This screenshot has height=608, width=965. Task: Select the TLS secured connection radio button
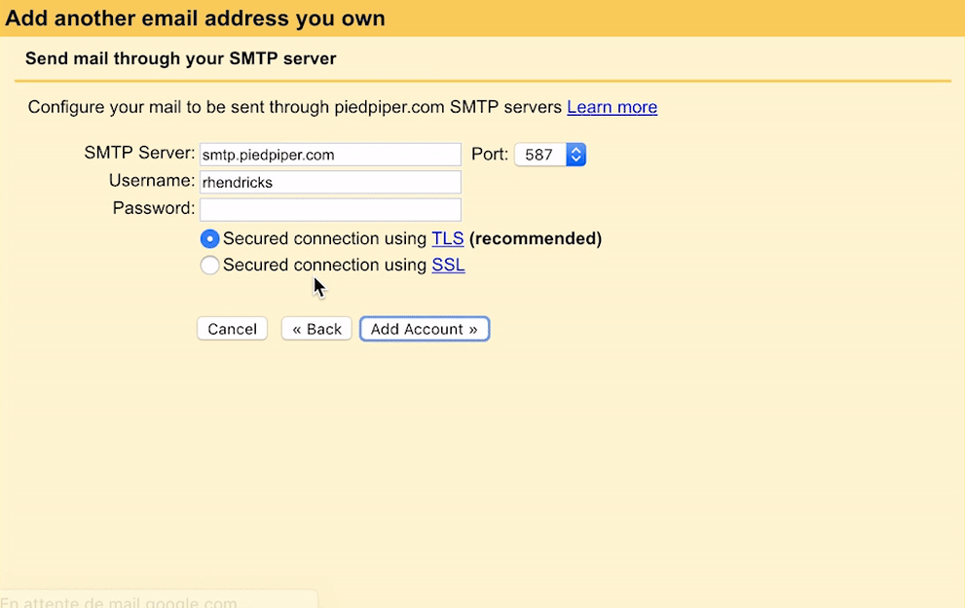pos(209,239)
